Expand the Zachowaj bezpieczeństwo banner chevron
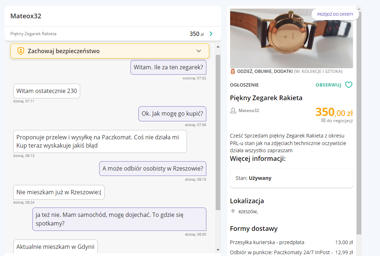Viewport: 380px width, 256px height. (x=199, y=51)
